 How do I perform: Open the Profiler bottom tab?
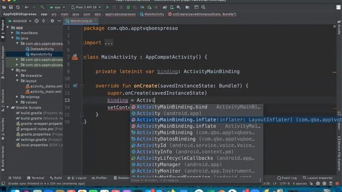[x=99, y=178]
